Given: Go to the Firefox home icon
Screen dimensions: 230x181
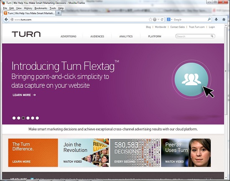Looking at the screenshot, I should pyautogui.click(x=224, y=20).
